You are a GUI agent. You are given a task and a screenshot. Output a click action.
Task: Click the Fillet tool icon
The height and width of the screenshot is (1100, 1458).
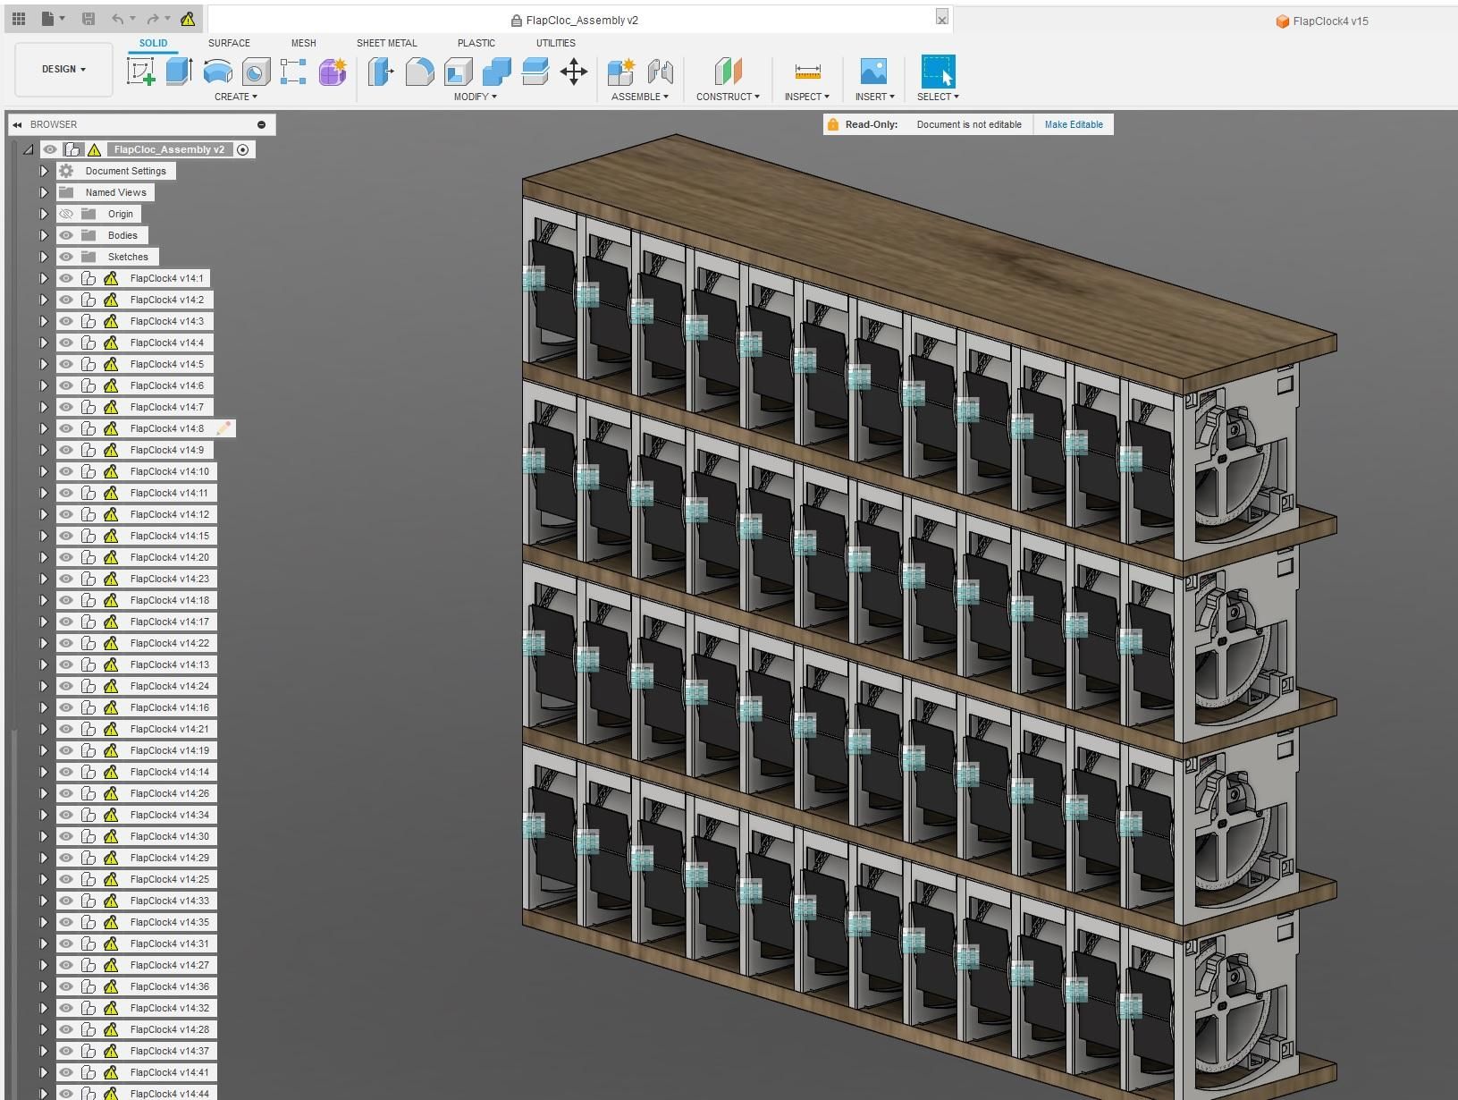[419, 72]
